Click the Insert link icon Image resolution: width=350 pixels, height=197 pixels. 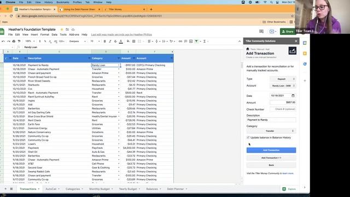click(x=180, y=42)
